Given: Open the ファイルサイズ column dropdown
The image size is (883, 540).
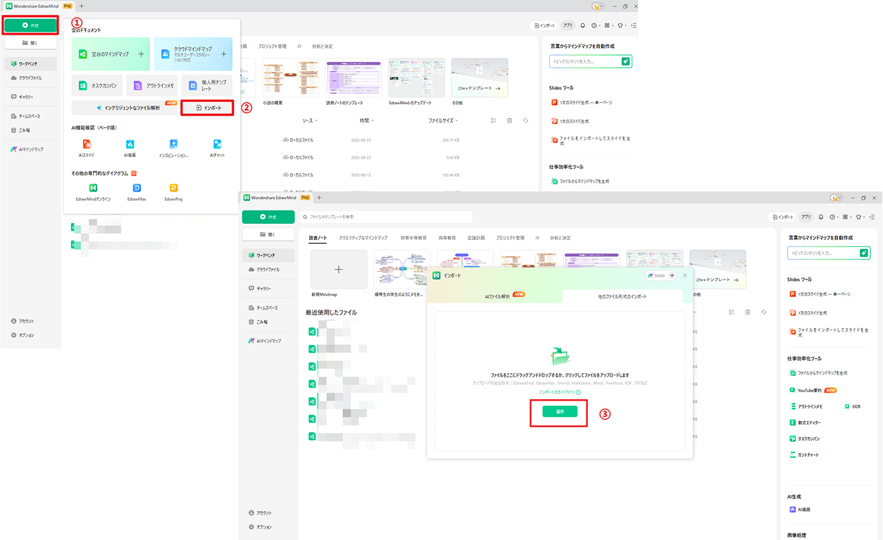Looking at the screenshot, I should click(444, 121).
